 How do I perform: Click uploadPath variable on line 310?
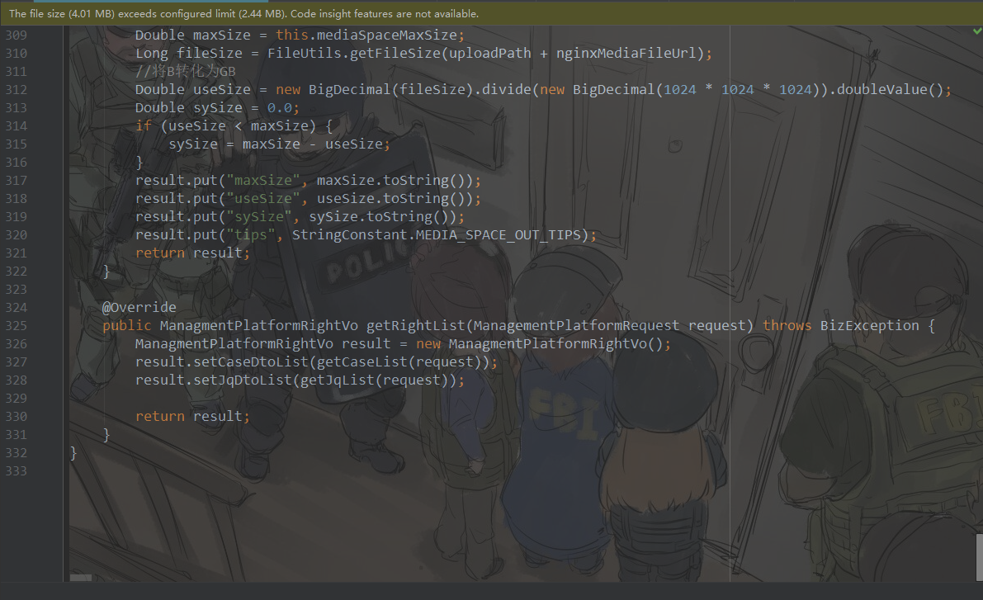click(x=489, y=54)
